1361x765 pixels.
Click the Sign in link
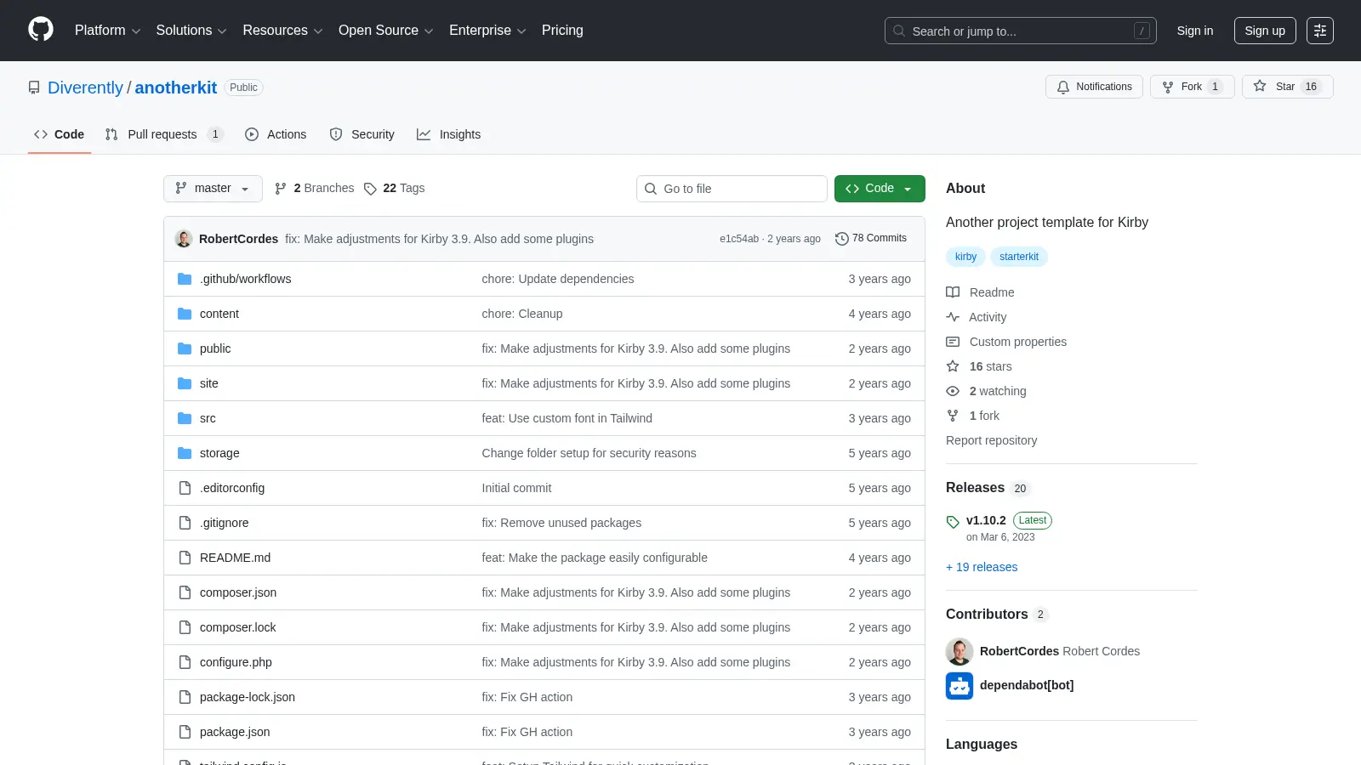pyautogui.click(x=1195, y=31)
